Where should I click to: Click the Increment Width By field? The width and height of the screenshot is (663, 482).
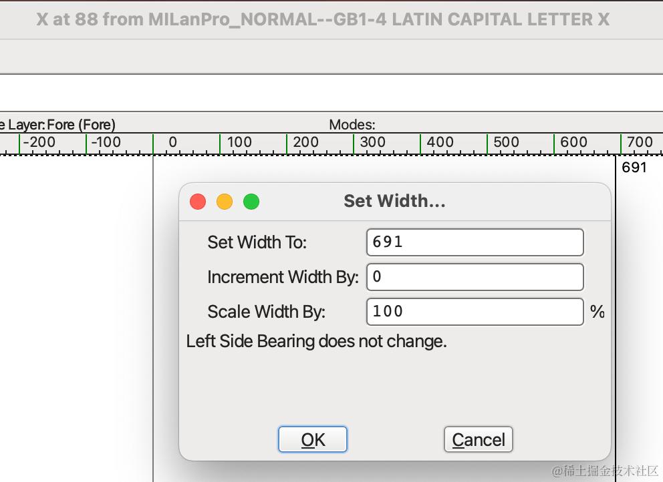point(475,276)
